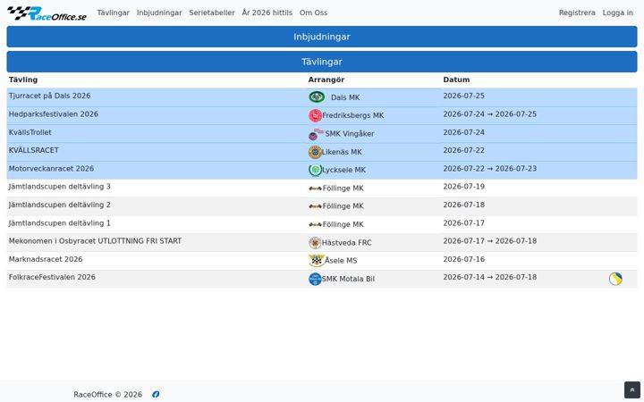Open Marknadsracet 2026 competition
The image size is (644, 402).
pyautogui.click(x=46, y=259)
